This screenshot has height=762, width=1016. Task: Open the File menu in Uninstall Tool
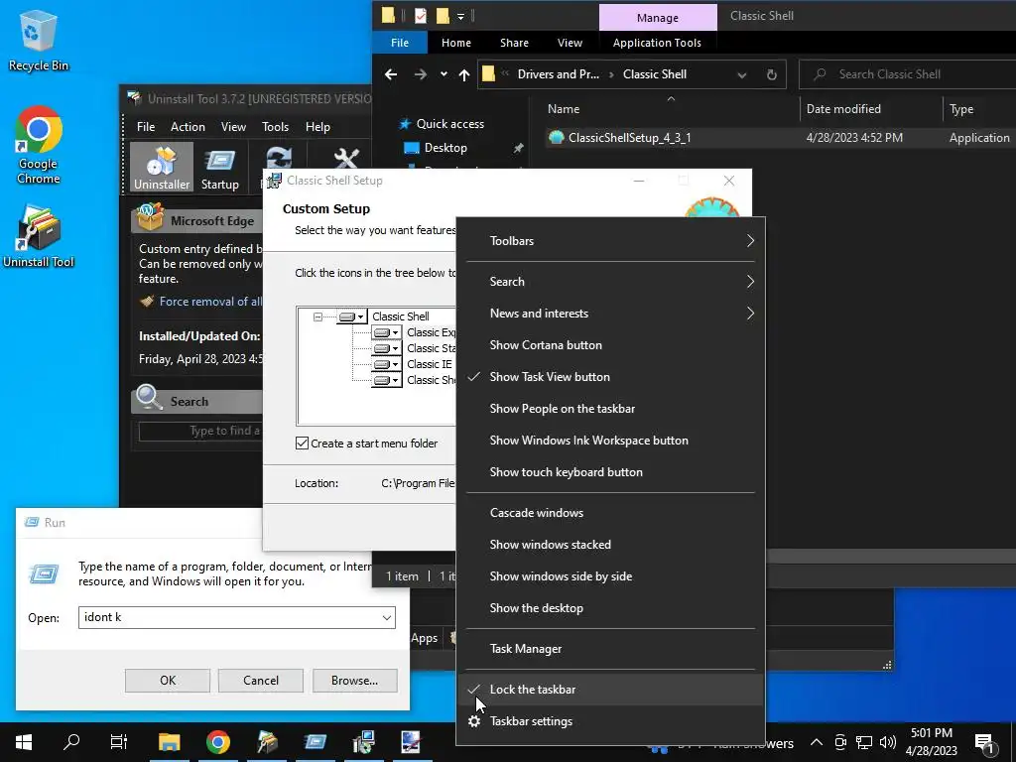point(146,127)
